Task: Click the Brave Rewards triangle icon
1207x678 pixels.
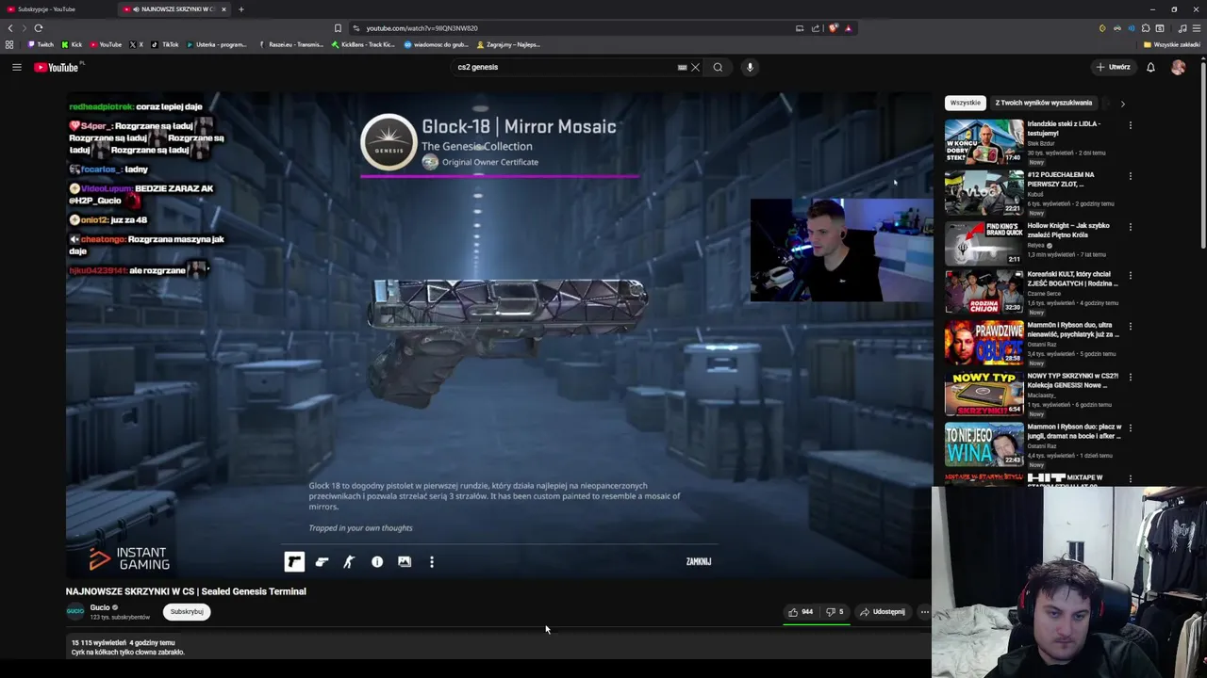Action: 848,28
